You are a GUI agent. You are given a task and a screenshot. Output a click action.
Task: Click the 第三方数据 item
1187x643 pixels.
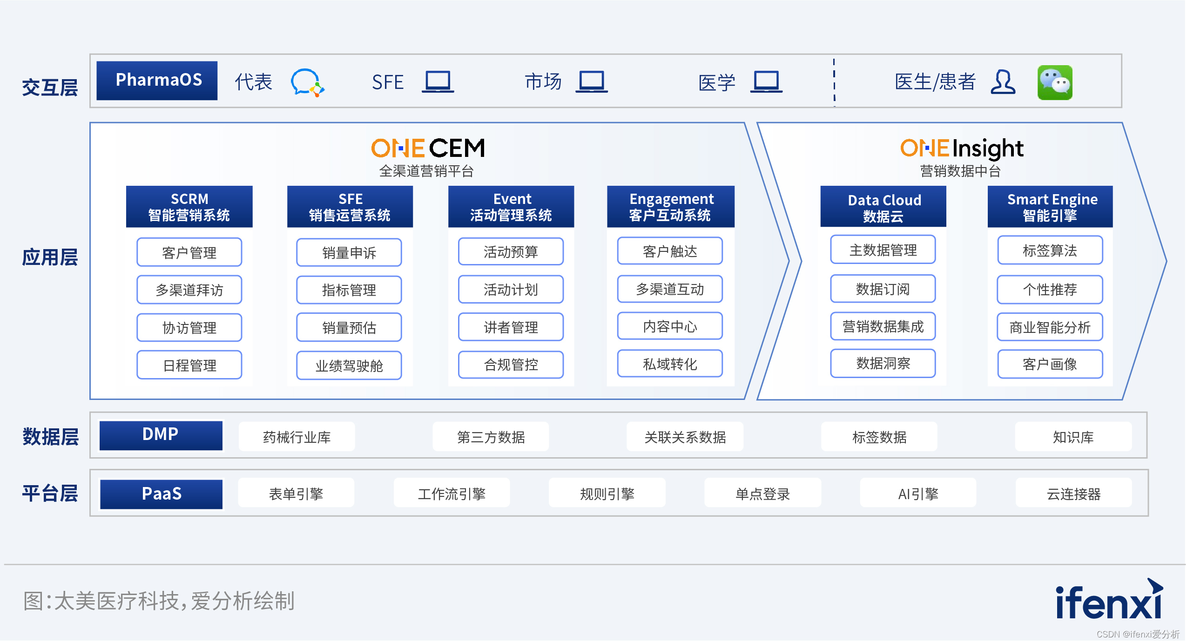[491, 436]
